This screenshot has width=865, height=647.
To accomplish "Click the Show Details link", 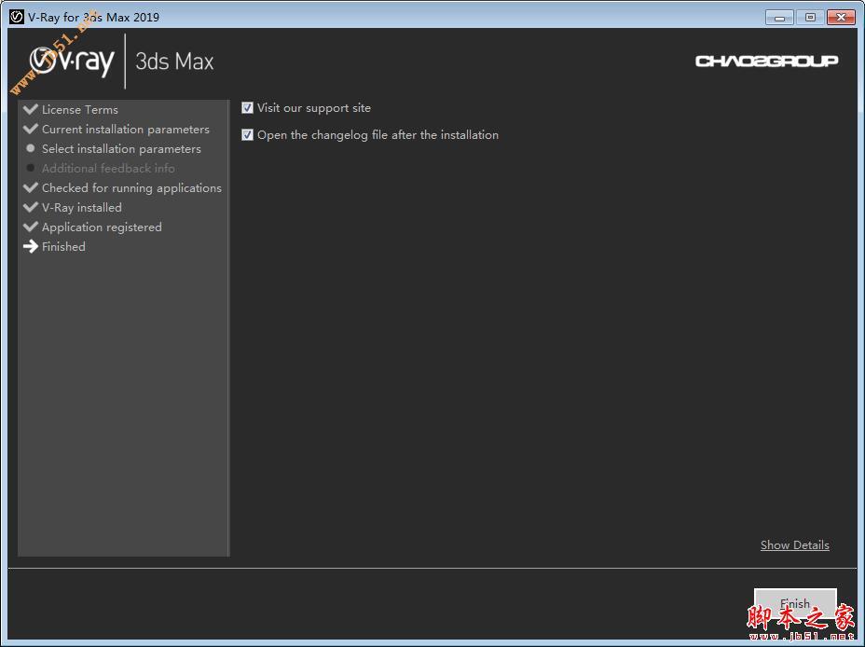I will point(794,545).
